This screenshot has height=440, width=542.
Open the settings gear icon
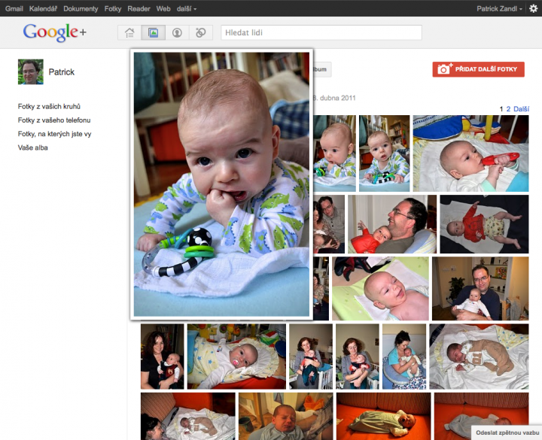534,8
